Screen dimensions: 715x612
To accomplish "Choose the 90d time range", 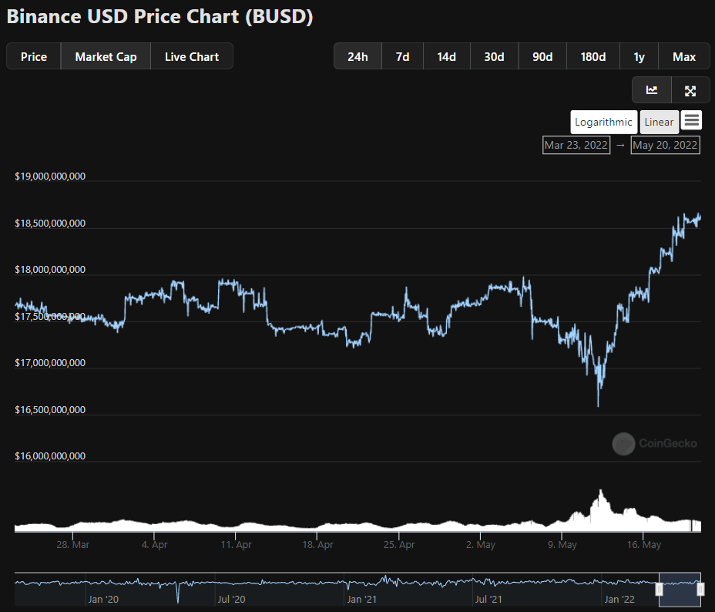I will coord(542,56).
